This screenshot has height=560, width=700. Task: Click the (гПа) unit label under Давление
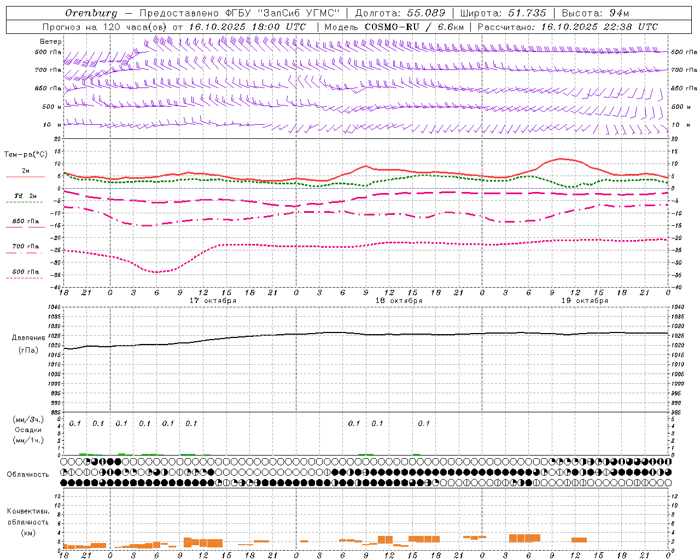28,351
